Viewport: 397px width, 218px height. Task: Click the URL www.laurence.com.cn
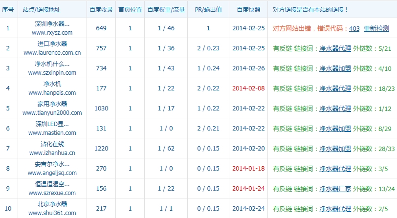point(52,53)
